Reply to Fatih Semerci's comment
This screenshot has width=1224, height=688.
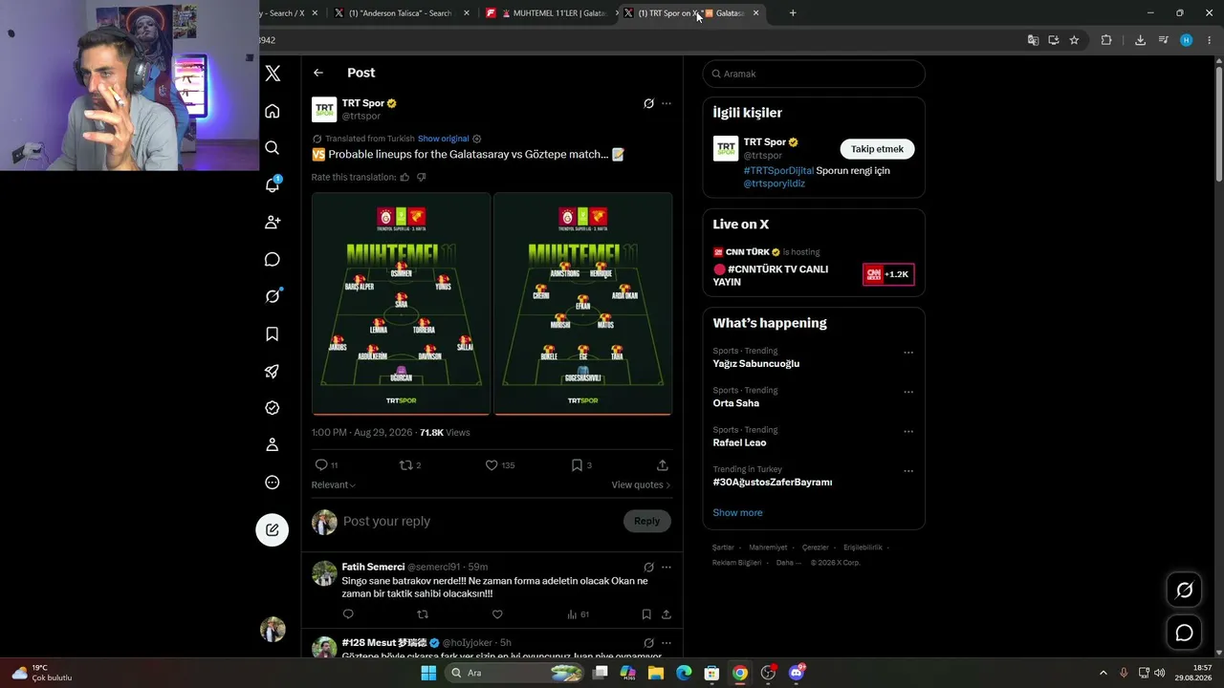pos(348,614)
